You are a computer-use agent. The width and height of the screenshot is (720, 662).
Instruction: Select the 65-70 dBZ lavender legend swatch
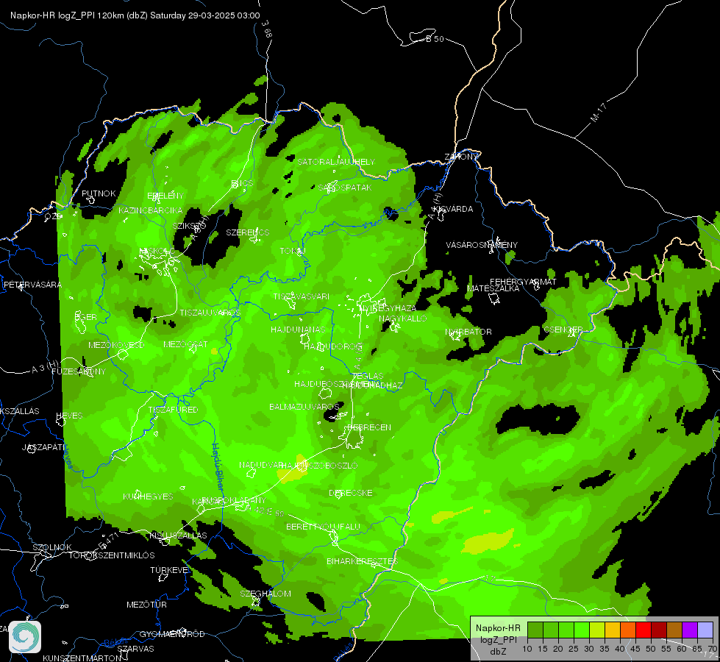click(x=705, y=630)
